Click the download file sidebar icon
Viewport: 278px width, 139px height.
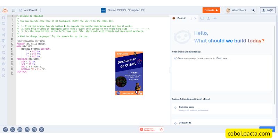tap(3, 58)
